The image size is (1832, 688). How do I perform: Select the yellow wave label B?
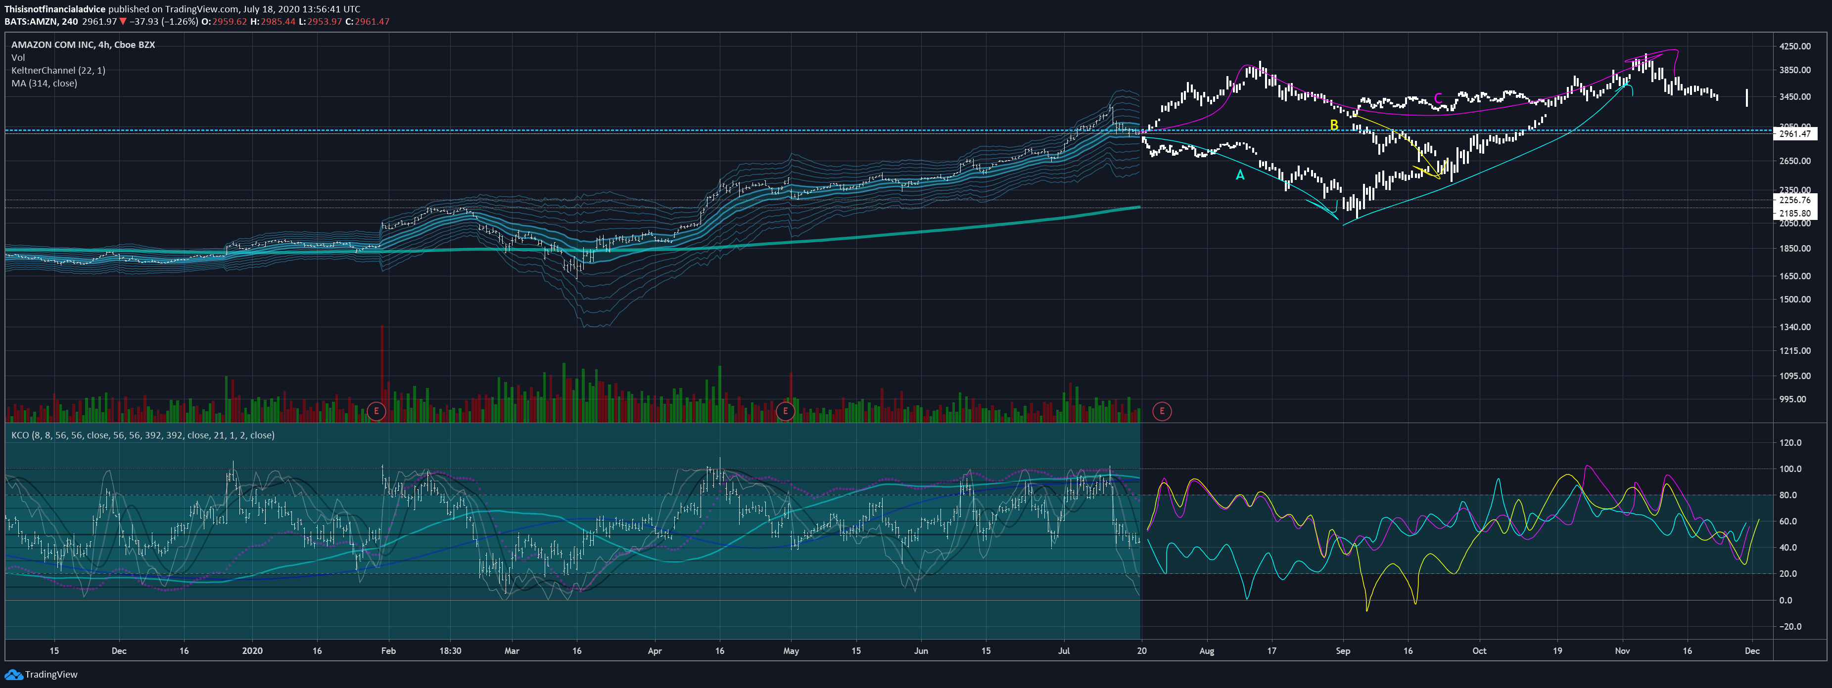pyautogui.click(x=1334, y=125)
